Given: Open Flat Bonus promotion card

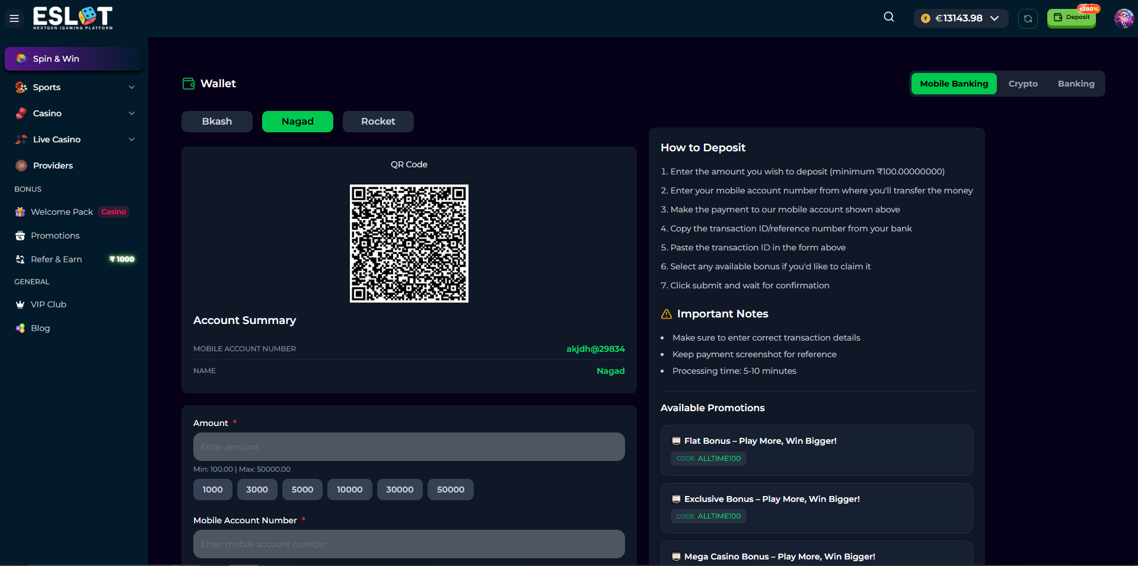Looking at the screenshot, I should click(817, 450).
